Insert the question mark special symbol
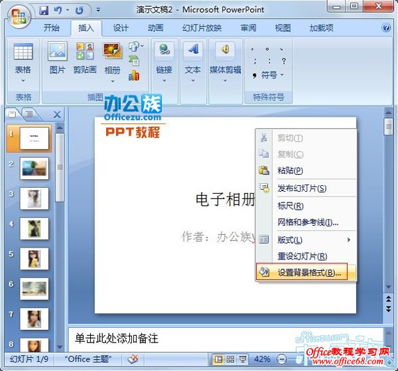Viewport: 398px width, 371px height. (283, 61)
